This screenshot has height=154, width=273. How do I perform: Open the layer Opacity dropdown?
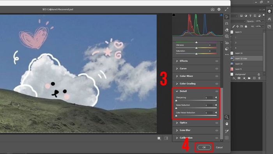(263, 21)
